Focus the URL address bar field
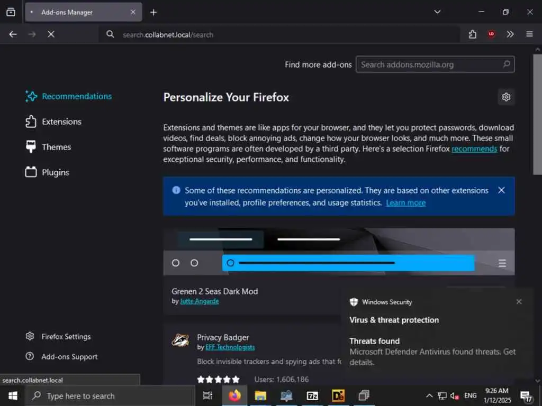Viewport: 542px width, 406px height. pos(279,34)
